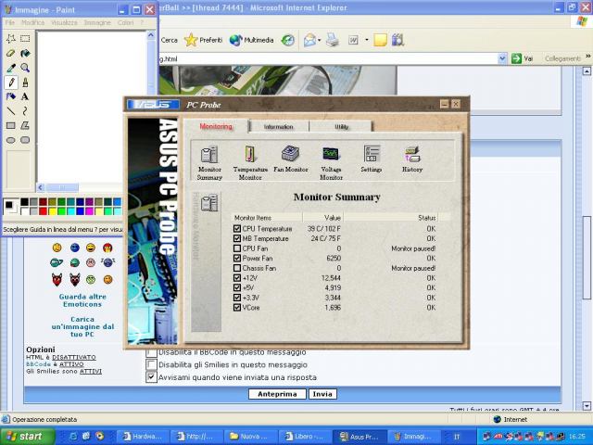Open the Visualizza menu in Paint
The width and height of the screenshot is (593, 445).
click(64, 22)
